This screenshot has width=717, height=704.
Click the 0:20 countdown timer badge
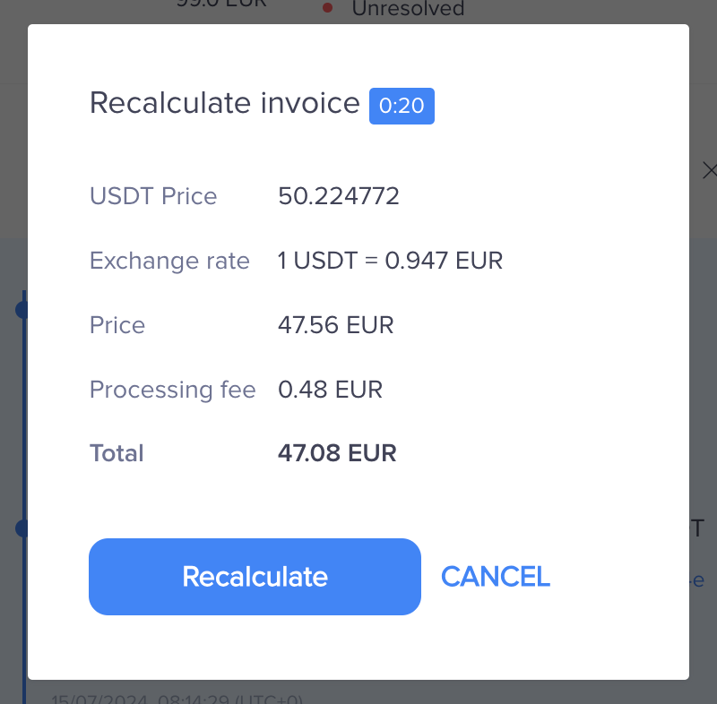(402, 106)
